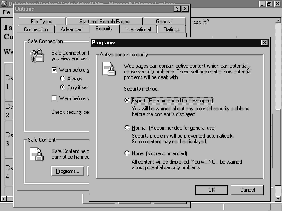Select the Expert security method radio button

click(127, 100)
